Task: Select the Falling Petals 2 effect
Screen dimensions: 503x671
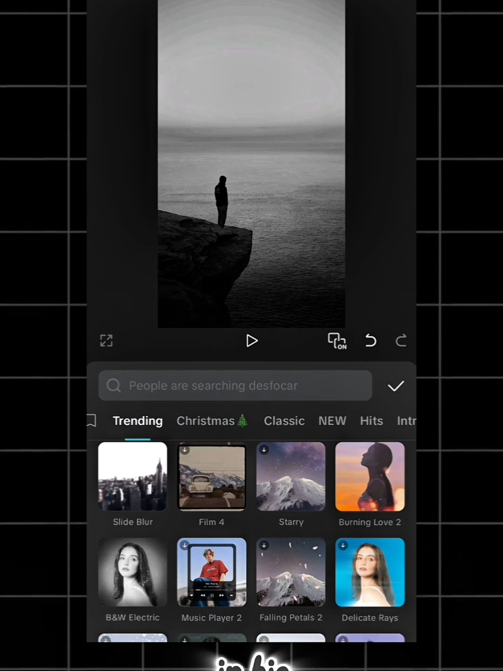Action: click(291, 573)
